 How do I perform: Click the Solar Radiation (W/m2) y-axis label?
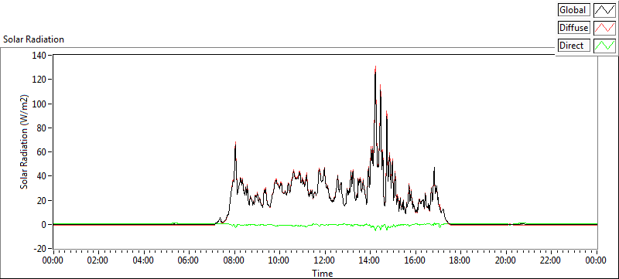25,142
